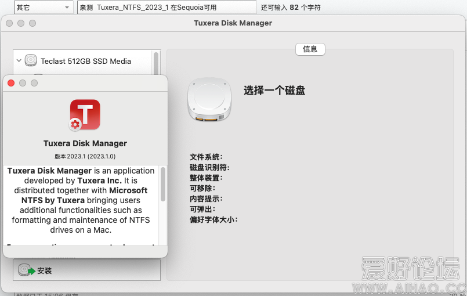Screen dimensions: 467x296
Task: Click the 文件系统 label
Action: [206, 157]
